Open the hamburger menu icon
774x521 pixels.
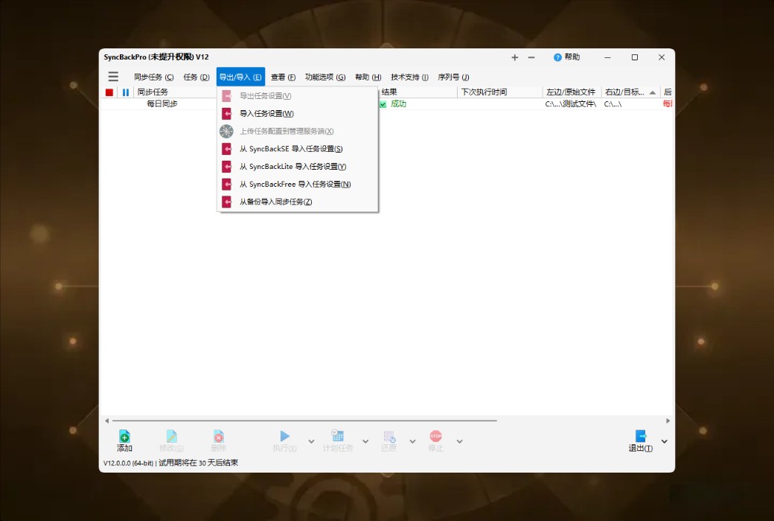tap(113, 76)
